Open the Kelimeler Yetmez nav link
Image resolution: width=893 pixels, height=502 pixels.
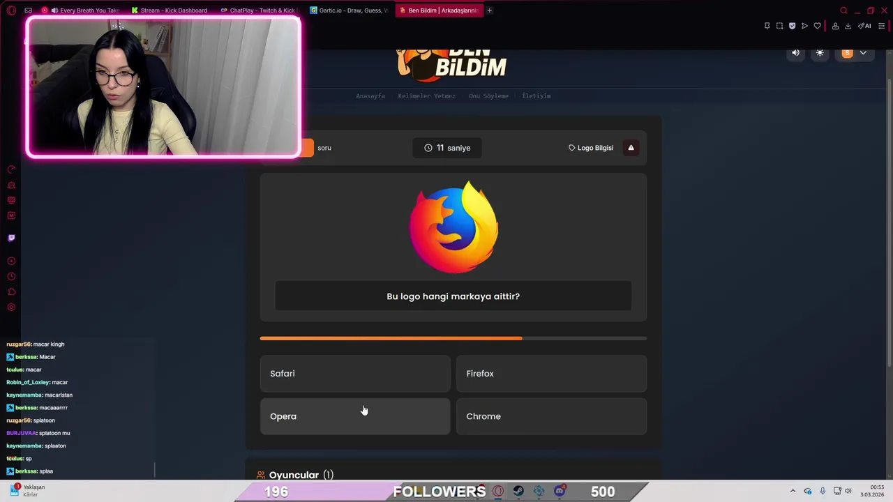(426, 96)
